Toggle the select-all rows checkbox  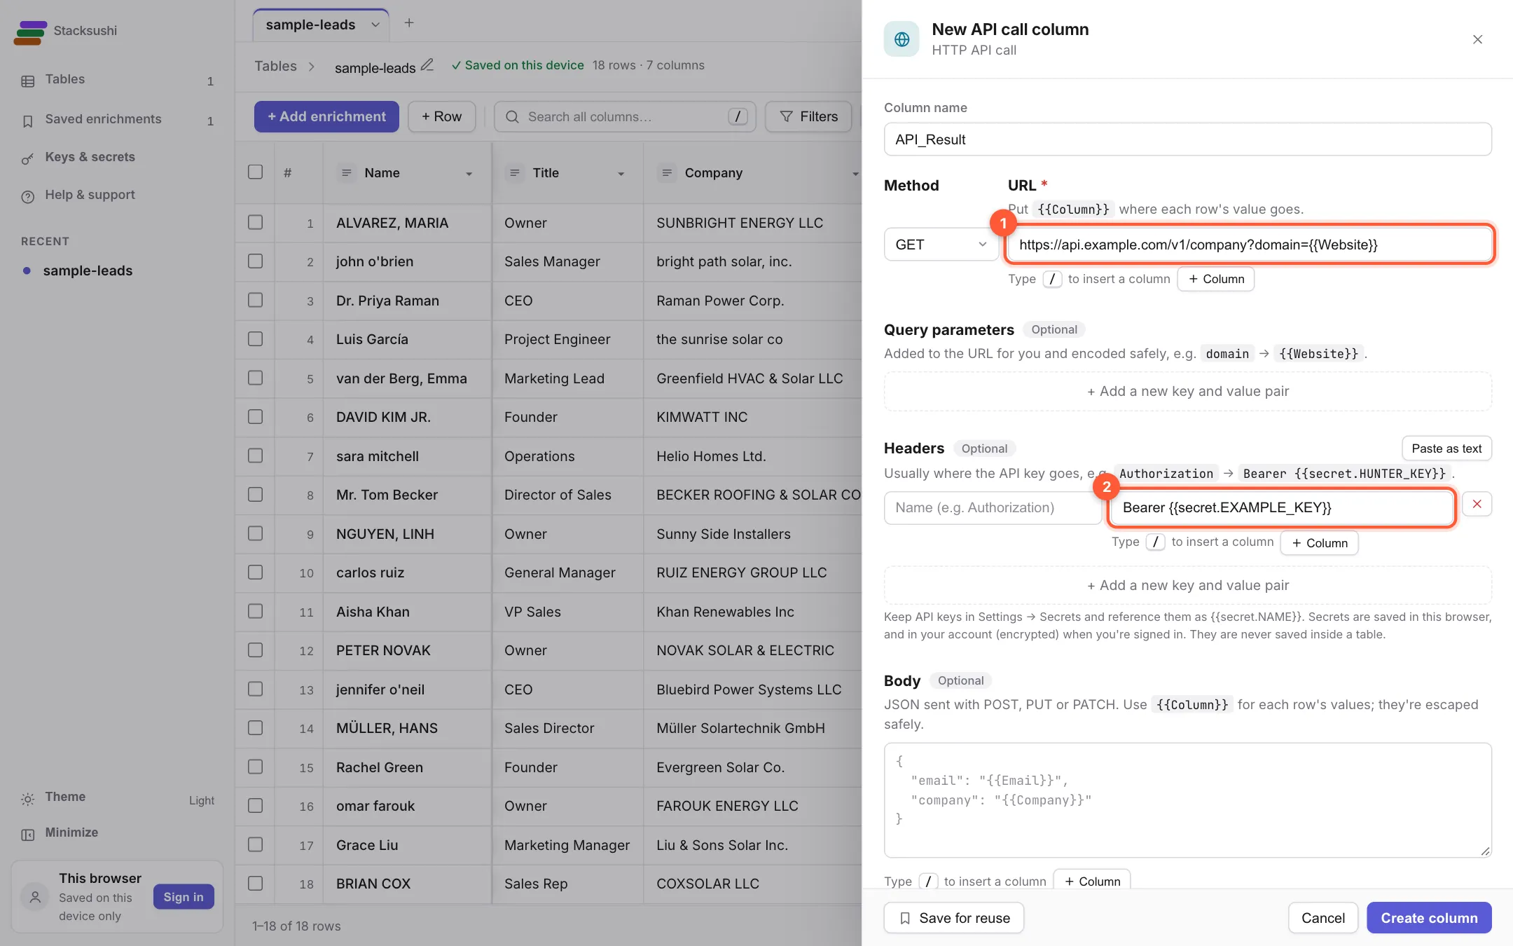[255, 172]
